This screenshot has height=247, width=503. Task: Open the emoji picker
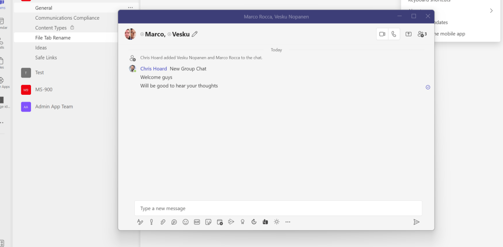pos(185,222)
